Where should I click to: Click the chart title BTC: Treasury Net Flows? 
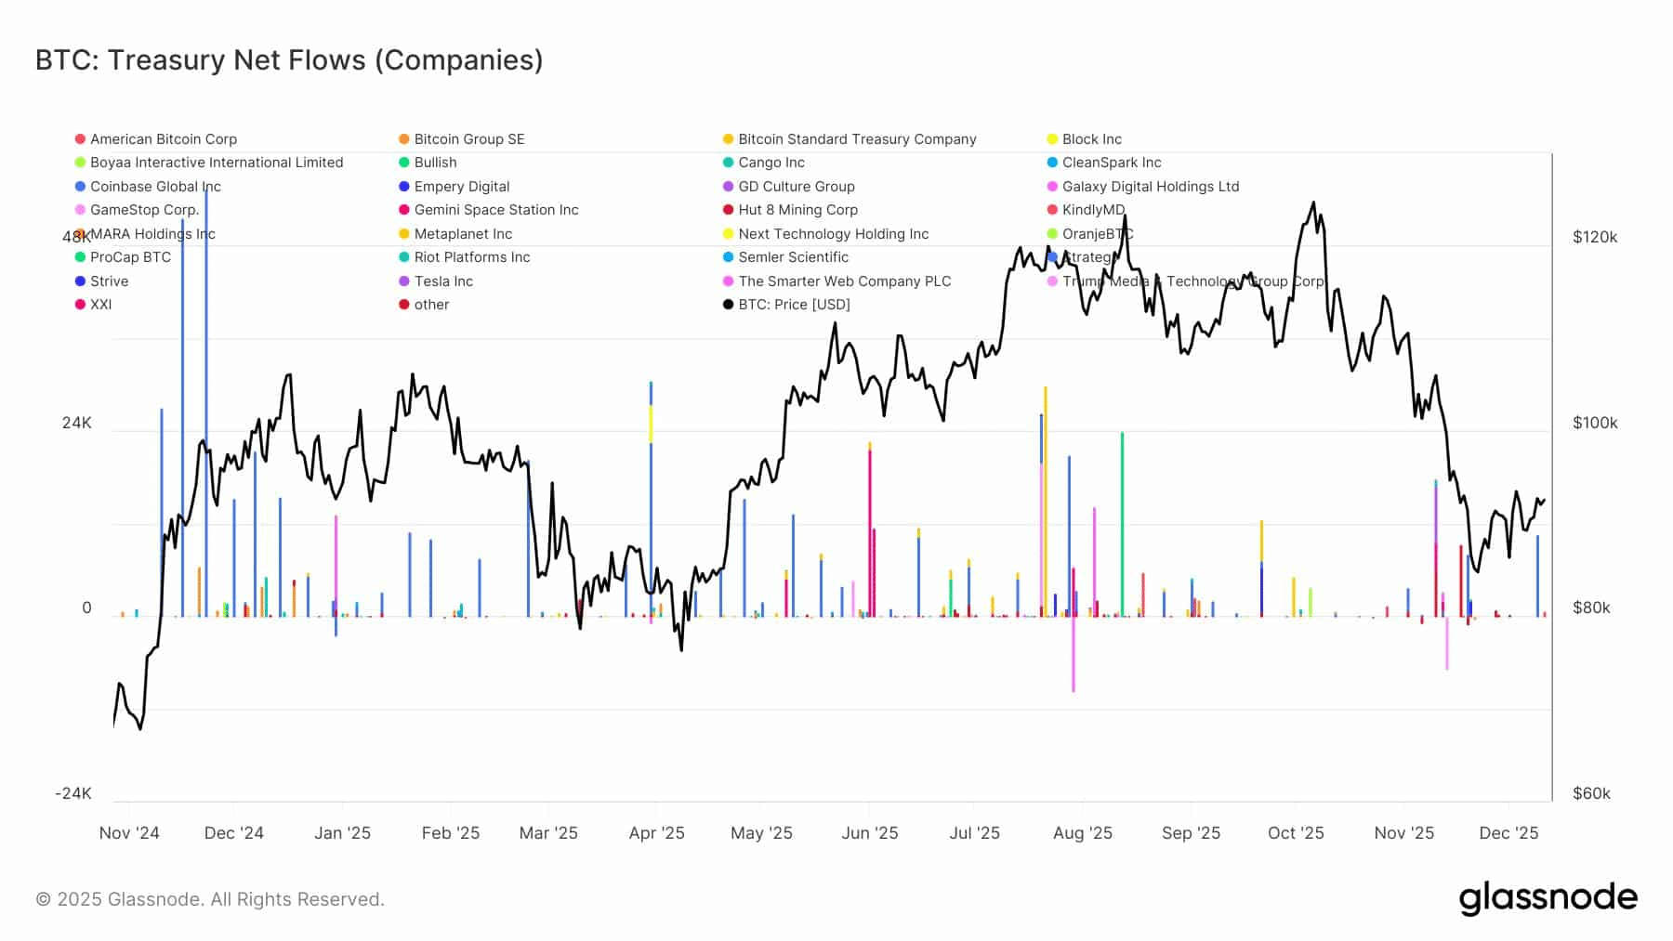pos(289,60)
